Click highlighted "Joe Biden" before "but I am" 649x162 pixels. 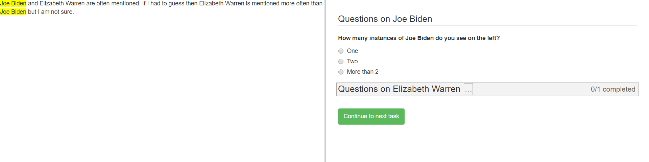click(x=13, y=12)
